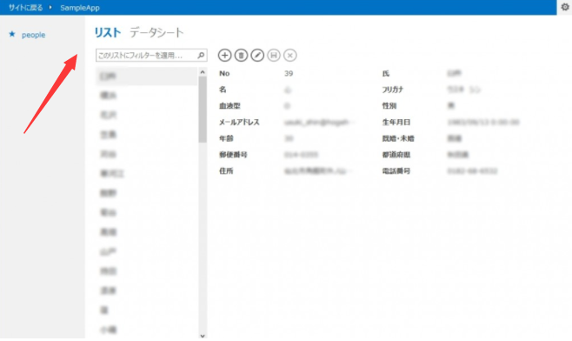Click the breadcrumb arrow after サイトに戻る
Viewport: 572px width, 341px height.
50,7
